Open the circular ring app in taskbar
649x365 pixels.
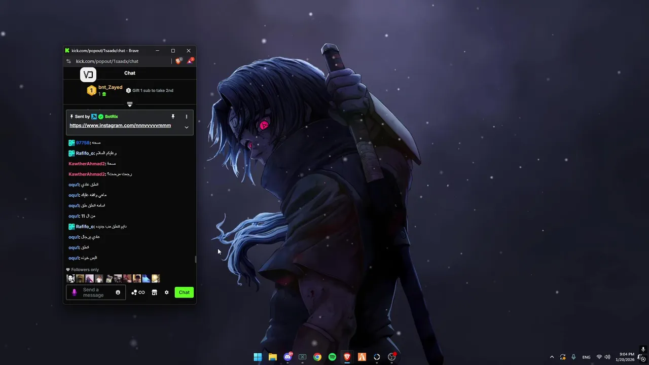(x=377, y=357)
